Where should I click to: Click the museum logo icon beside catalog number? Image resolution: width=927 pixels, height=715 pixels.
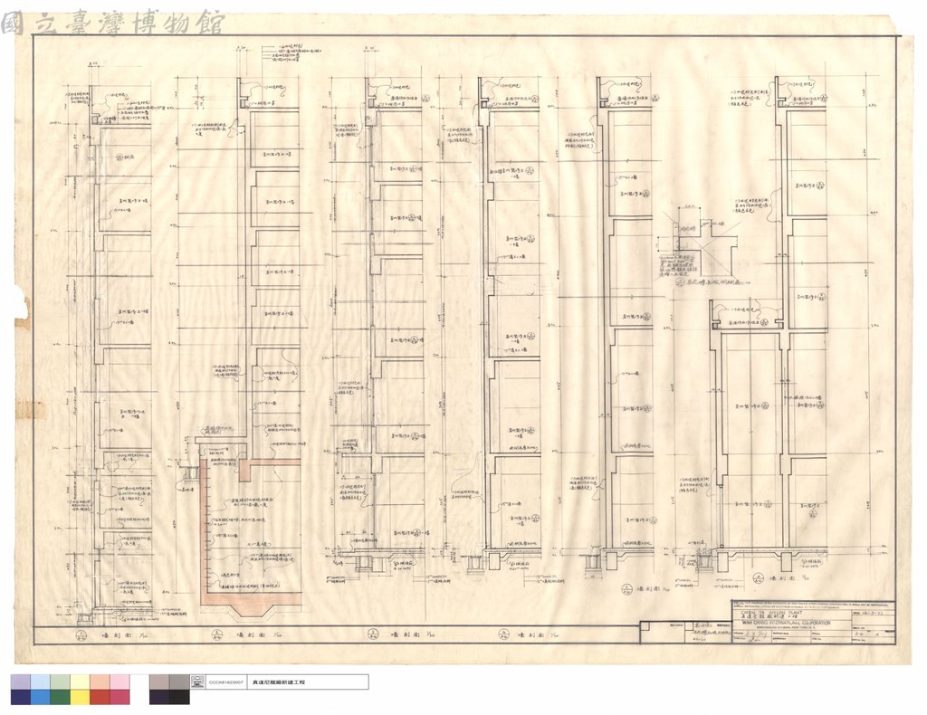(x=197, y=682)
